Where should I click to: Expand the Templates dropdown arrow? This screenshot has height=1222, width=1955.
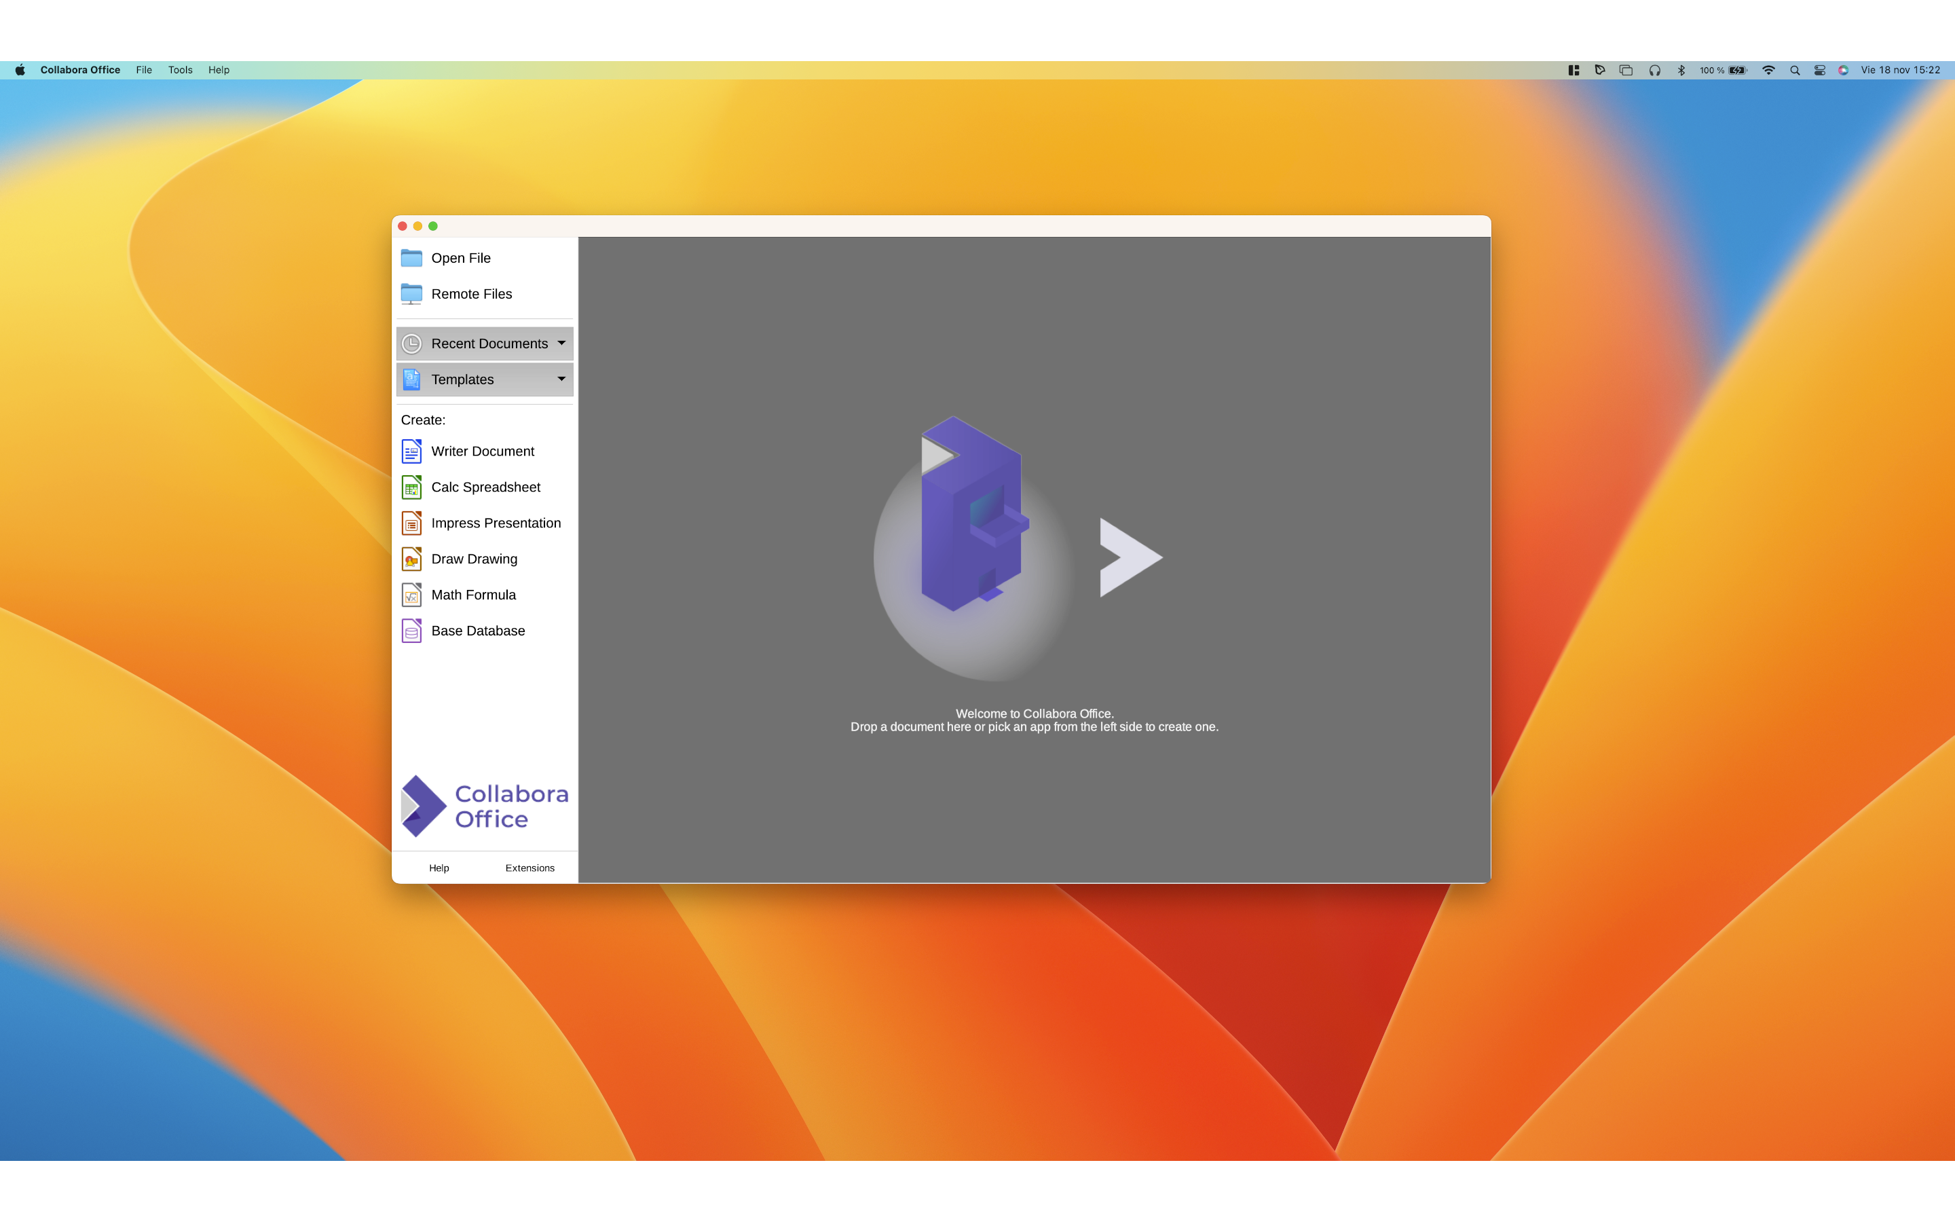pos(561,379)
